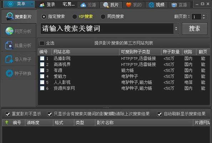Select the 磁力链 seed type cell
Image resolution: width=212 pixels, height=143 pixels.
pyautogui.click(x=127, y=70)
